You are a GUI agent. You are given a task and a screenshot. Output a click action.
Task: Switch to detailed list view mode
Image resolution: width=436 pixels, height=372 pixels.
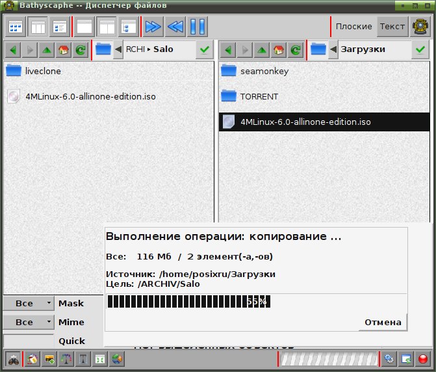tap(60, 27)
